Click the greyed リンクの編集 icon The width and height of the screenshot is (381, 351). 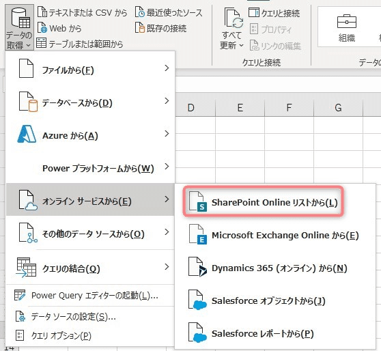(x=255, y=45)
